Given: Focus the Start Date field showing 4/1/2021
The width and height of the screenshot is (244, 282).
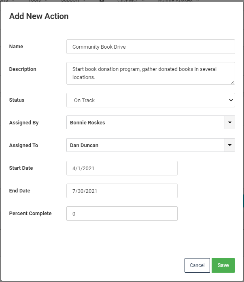Looking at the screenshot, I should coord(122,168).
